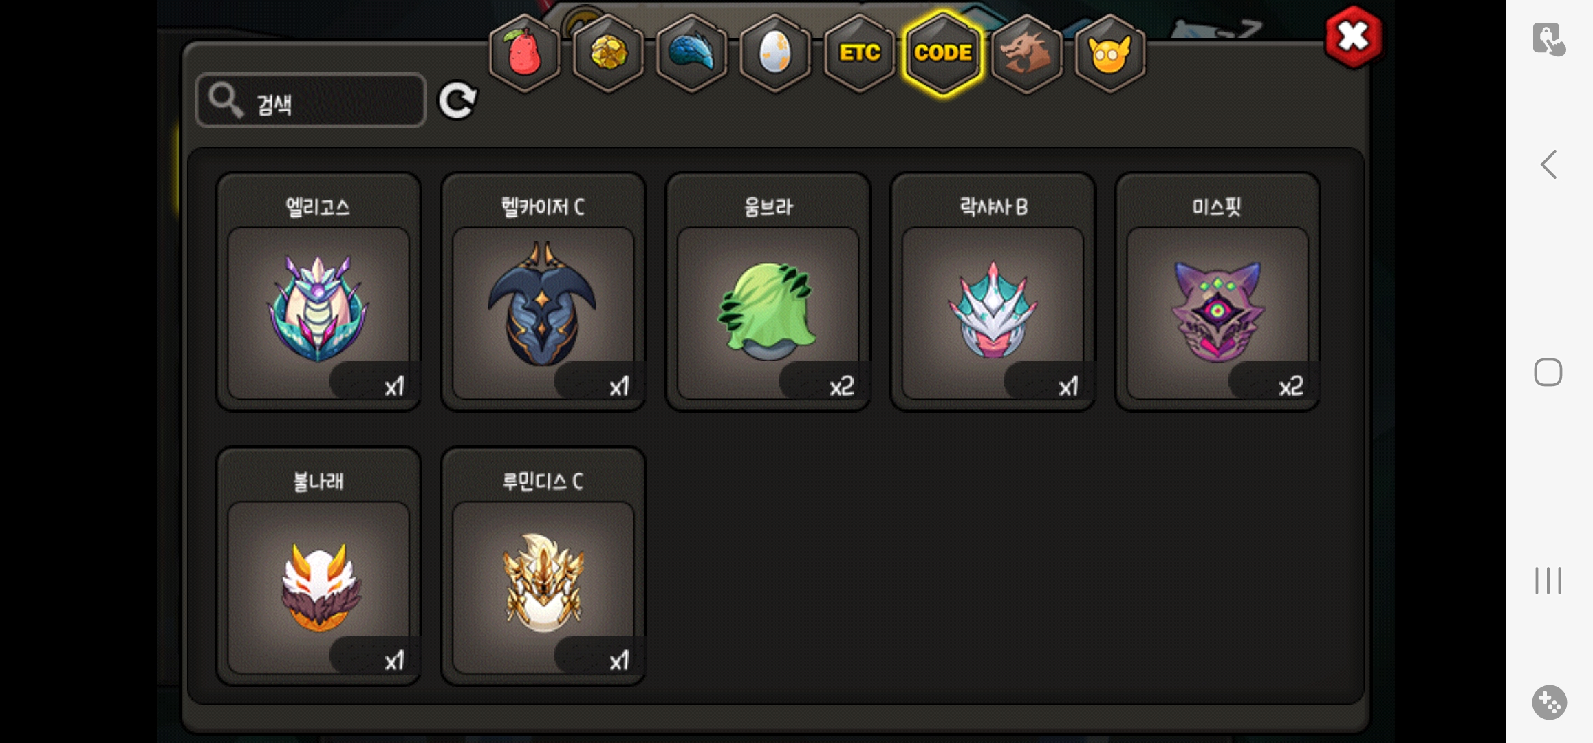Pick the green 움브라 egg
Screen dimensions: 1593x743
click(768, 292)
